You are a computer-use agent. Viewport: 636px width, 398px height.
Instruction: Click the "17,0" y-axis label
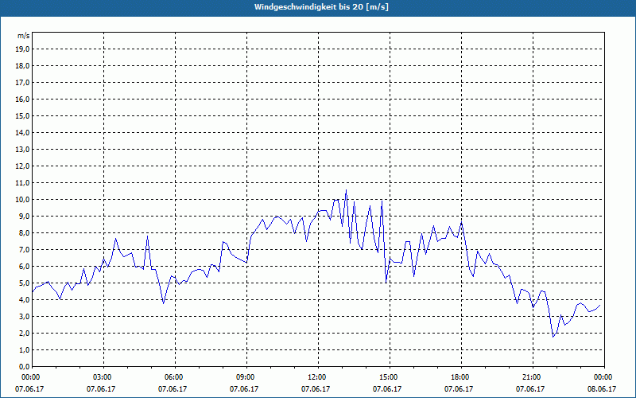[22, 83]
